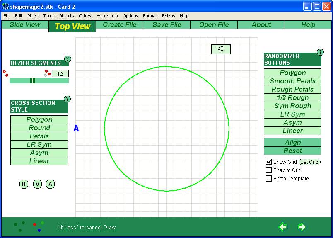This screenshot has height=238, width=333.
Task: Open the Extras menu
Action: 168,16
